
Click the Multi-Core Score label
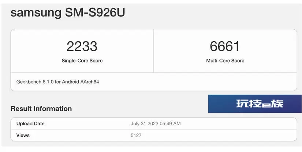point(225,61)
